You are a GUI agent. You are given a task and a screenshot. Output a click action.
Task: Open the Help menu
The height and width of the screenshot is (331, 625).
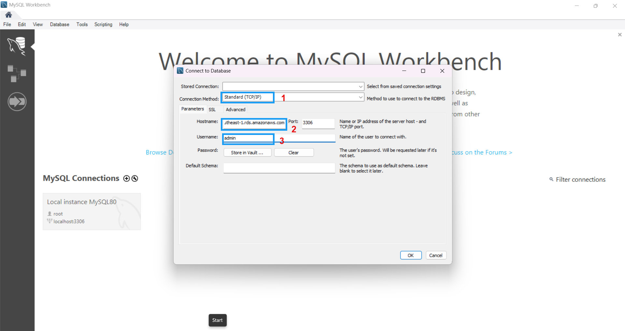coord(124,24)
